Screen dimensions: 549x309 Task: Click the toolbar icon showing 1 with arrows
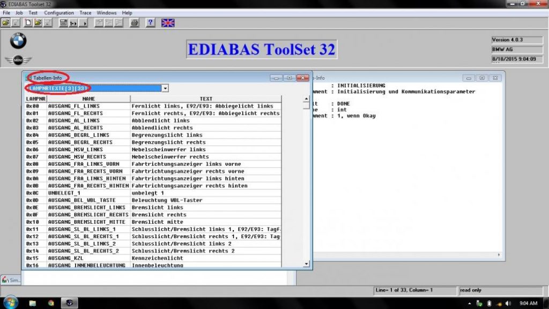(73, 23)
